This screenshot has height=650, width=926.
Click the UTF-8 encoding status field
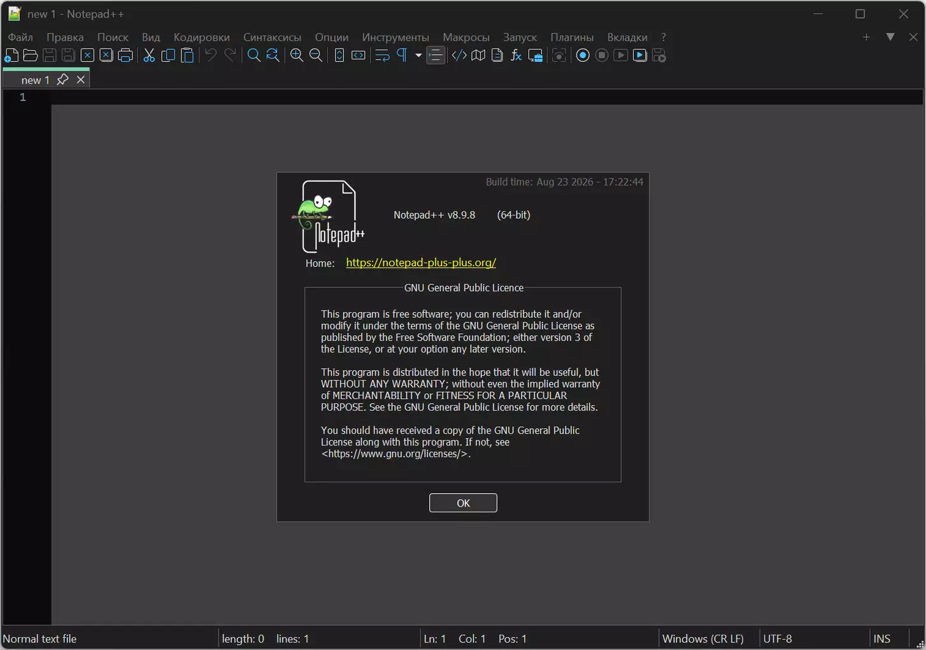coord(815,639)
